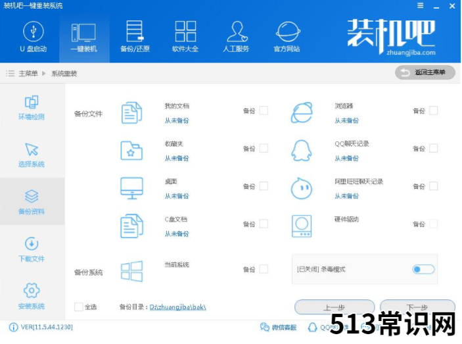
Task: Select 下载文件 step in sidebar
Action: coord(32,249)
